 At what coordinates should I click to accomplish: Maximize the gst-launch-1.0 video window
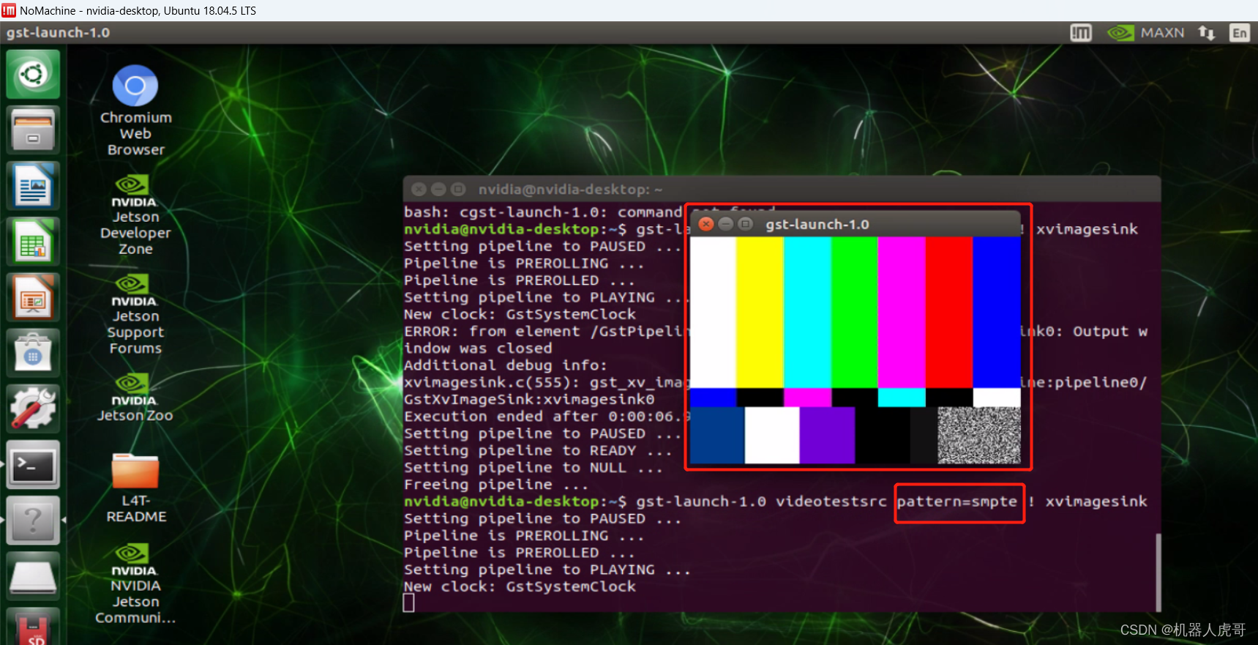(746, 224)
